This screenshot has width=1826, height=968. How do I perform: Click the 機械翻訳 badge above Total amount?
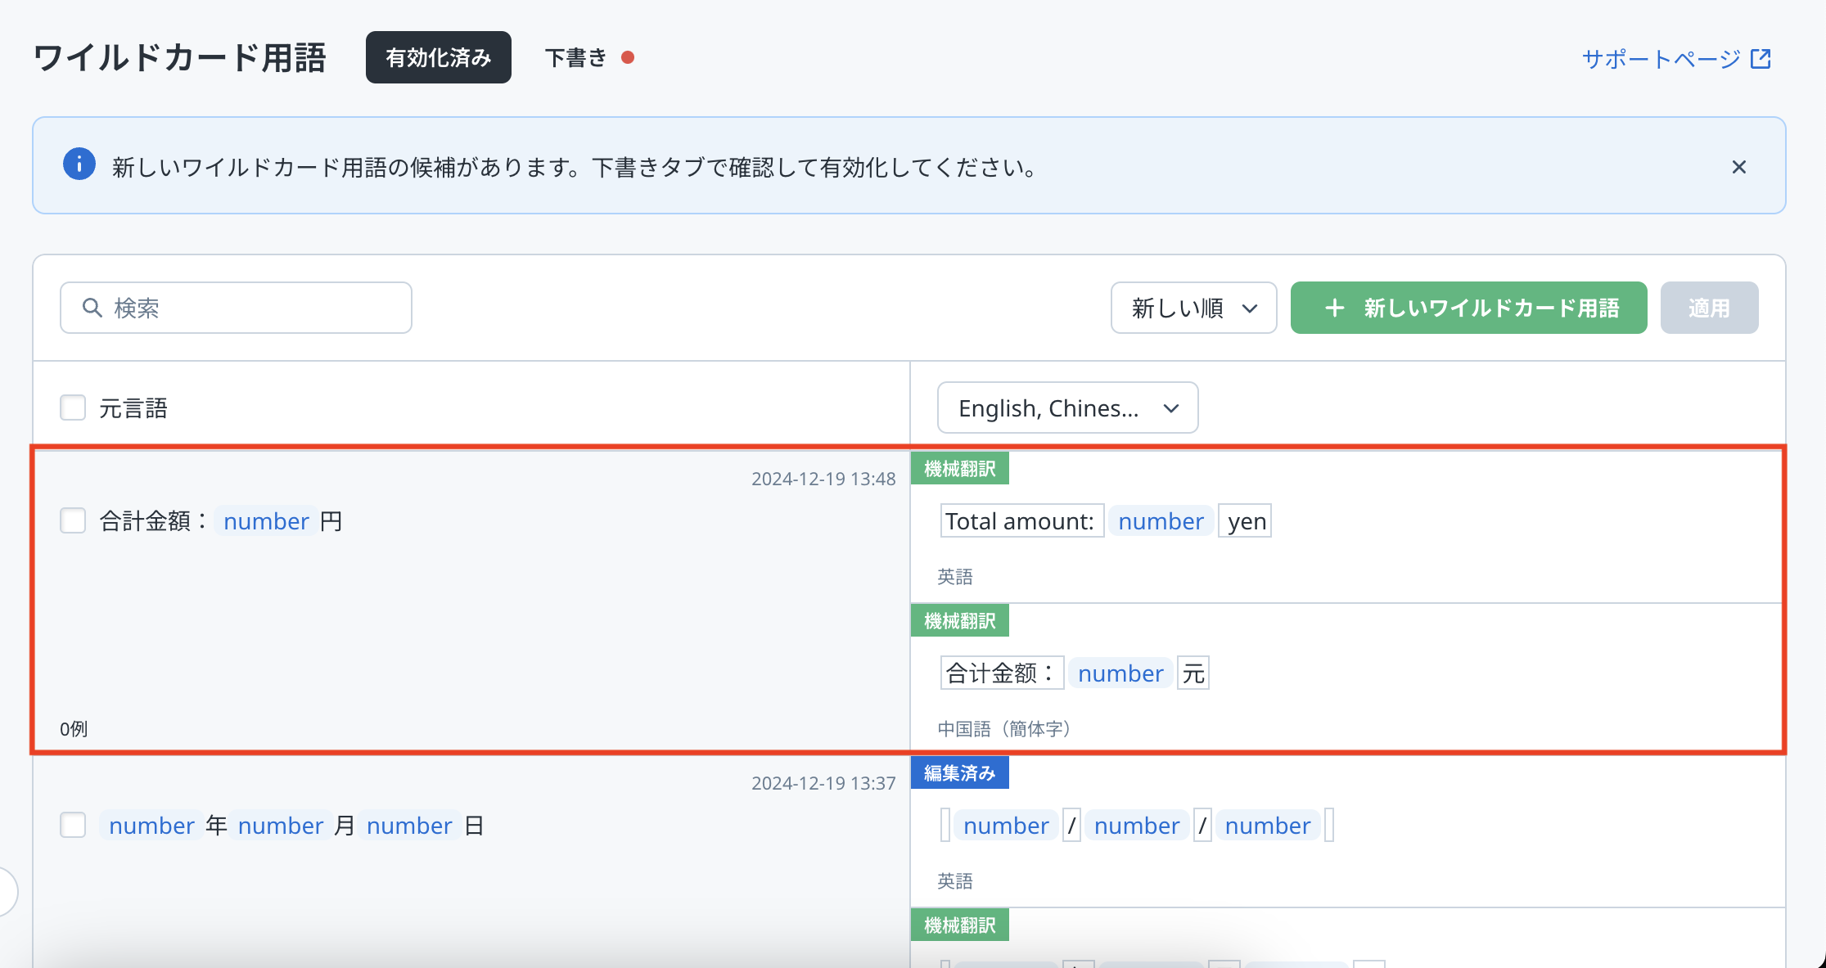[x=959, y=469]
